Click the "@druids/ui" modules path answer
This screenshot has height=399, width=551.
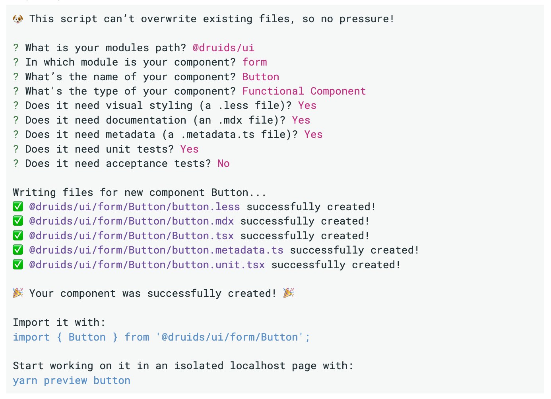click(223, 48)
